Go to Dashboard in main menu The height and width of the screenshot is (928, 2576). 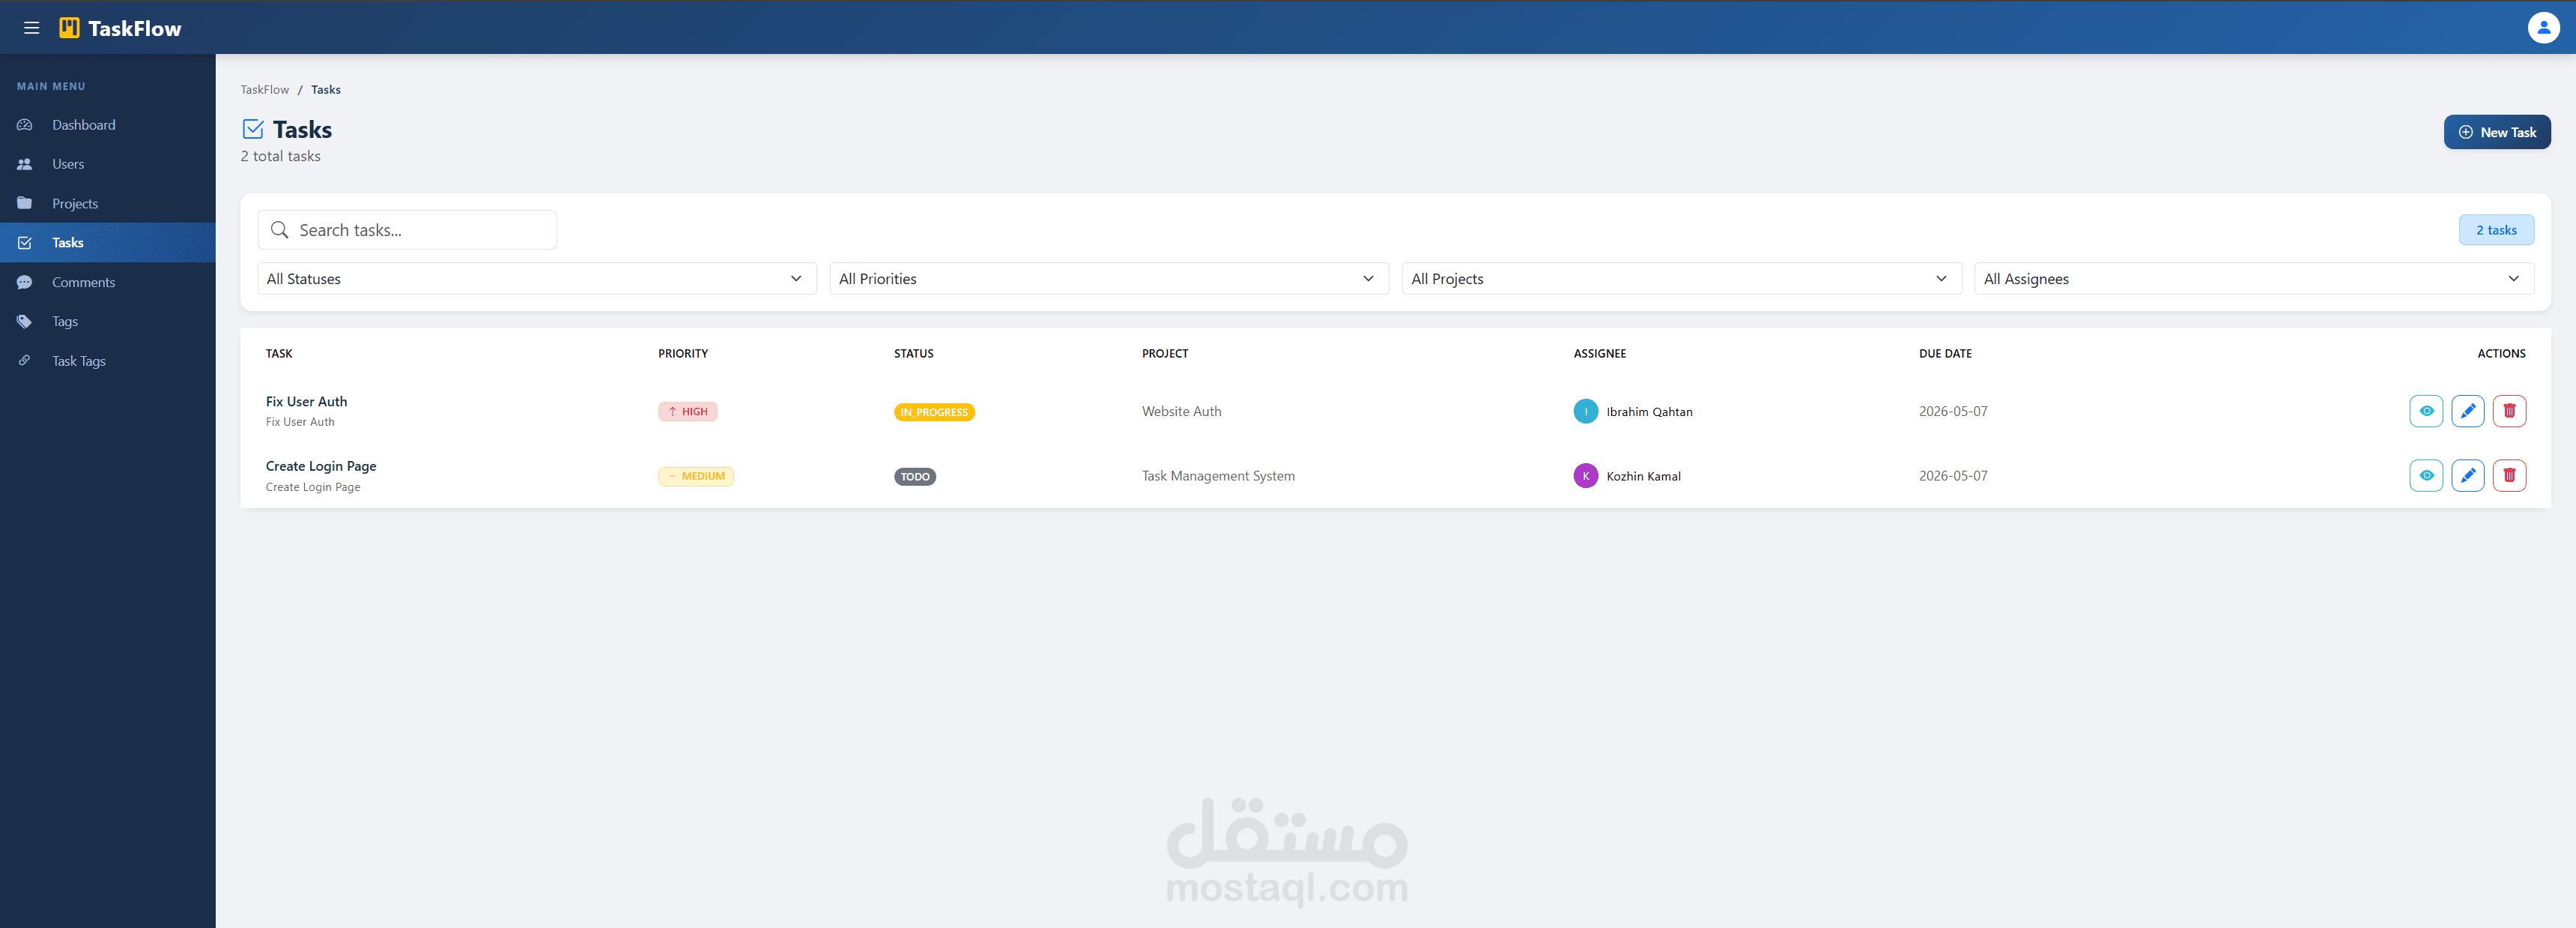click(x=108, y=125)
